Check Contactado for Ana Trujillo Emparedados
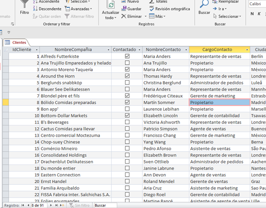The width and height of the screenshot is (266, 208). tap(127, 63)
